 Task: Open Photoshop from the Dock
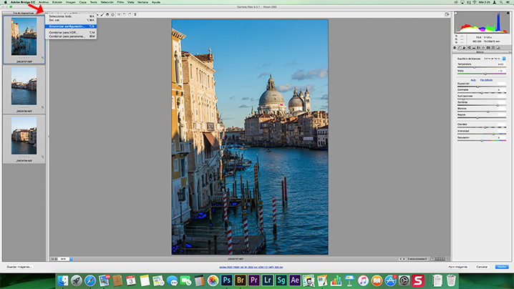coord(226,280)
